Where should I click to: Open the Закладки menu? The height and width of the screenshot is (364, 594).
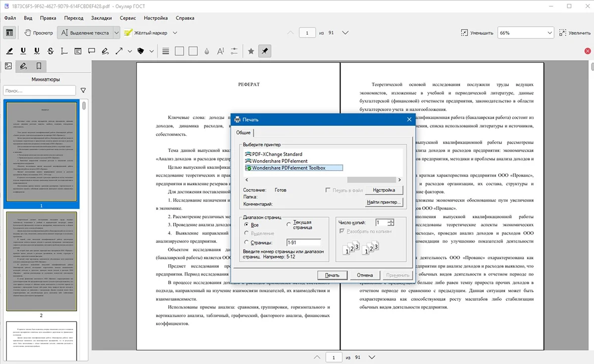click(101, 18)
